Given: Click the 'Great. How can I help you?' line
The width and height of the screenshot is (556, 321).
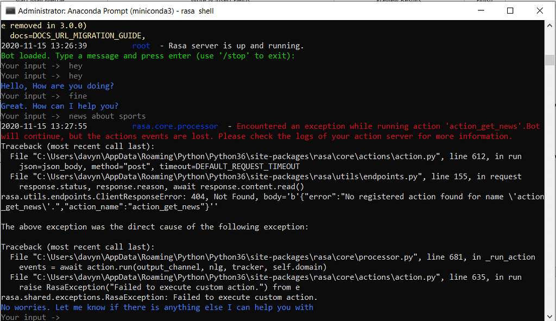Looking at the screenshot, I should (60, 106).
